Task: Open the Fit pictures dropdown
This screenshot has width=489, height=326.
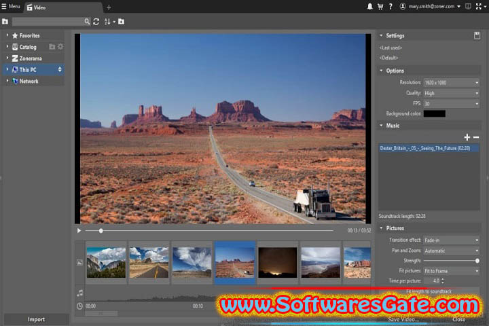Action: [x=451, y=271]
